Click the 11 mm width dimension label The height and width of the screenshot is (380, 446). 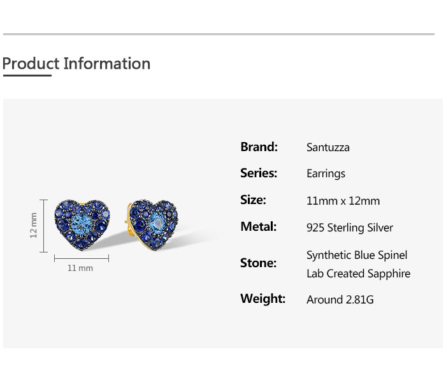80,268
